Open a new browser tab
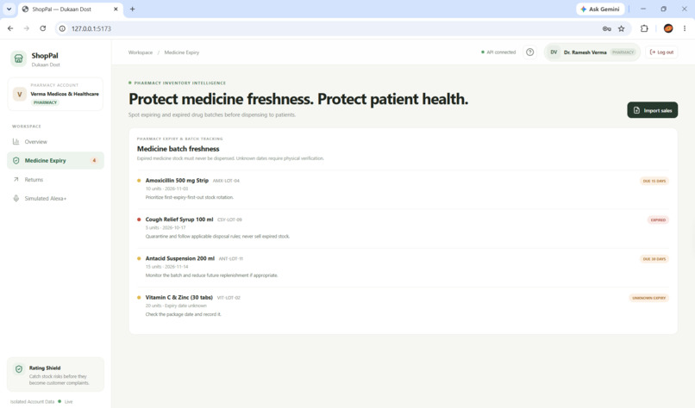Screen dimensions: 695x408 tap(132, 9)
